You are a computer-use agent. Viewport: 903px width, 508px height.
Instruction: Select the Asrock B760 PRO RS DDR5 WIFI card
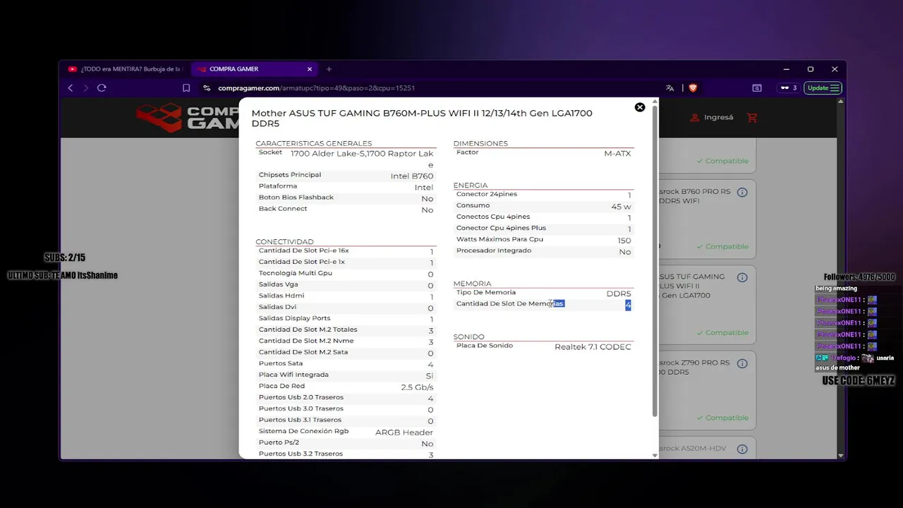pyautogui.click(x=707, y=219)
